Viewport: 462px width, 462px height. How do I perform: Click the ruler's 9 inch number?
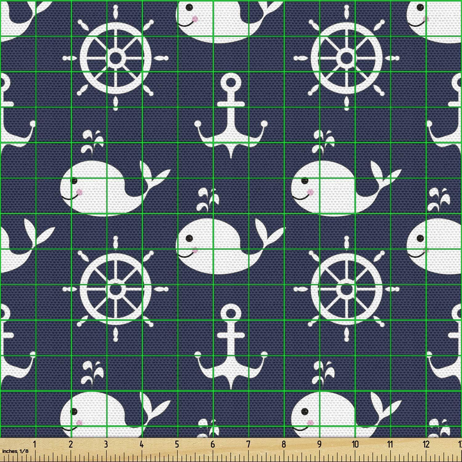319,444
